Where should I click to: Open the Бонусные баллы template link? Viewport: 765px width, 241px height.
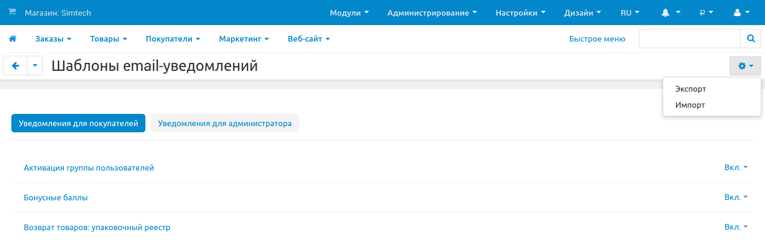click(x=56, y=198)
